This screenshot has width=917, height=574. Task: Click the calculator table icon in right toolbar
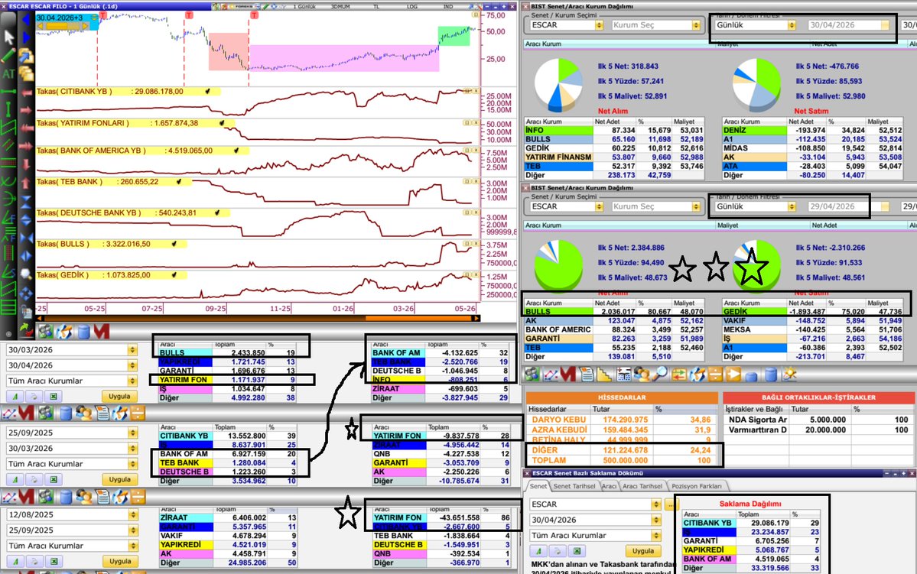[x=623, y=374]
